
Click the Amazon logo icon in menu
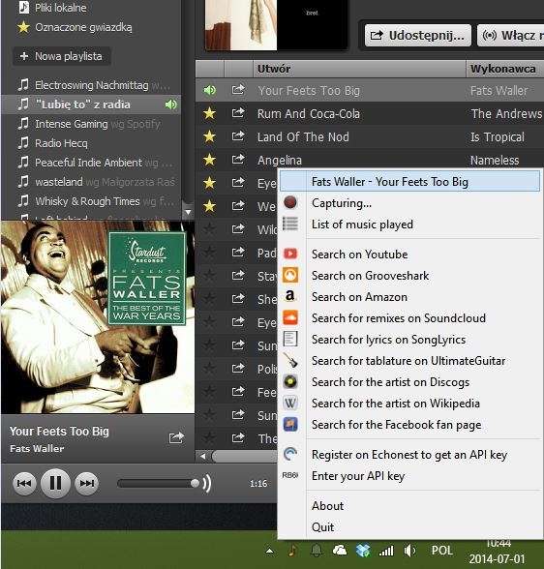[290, 296]
